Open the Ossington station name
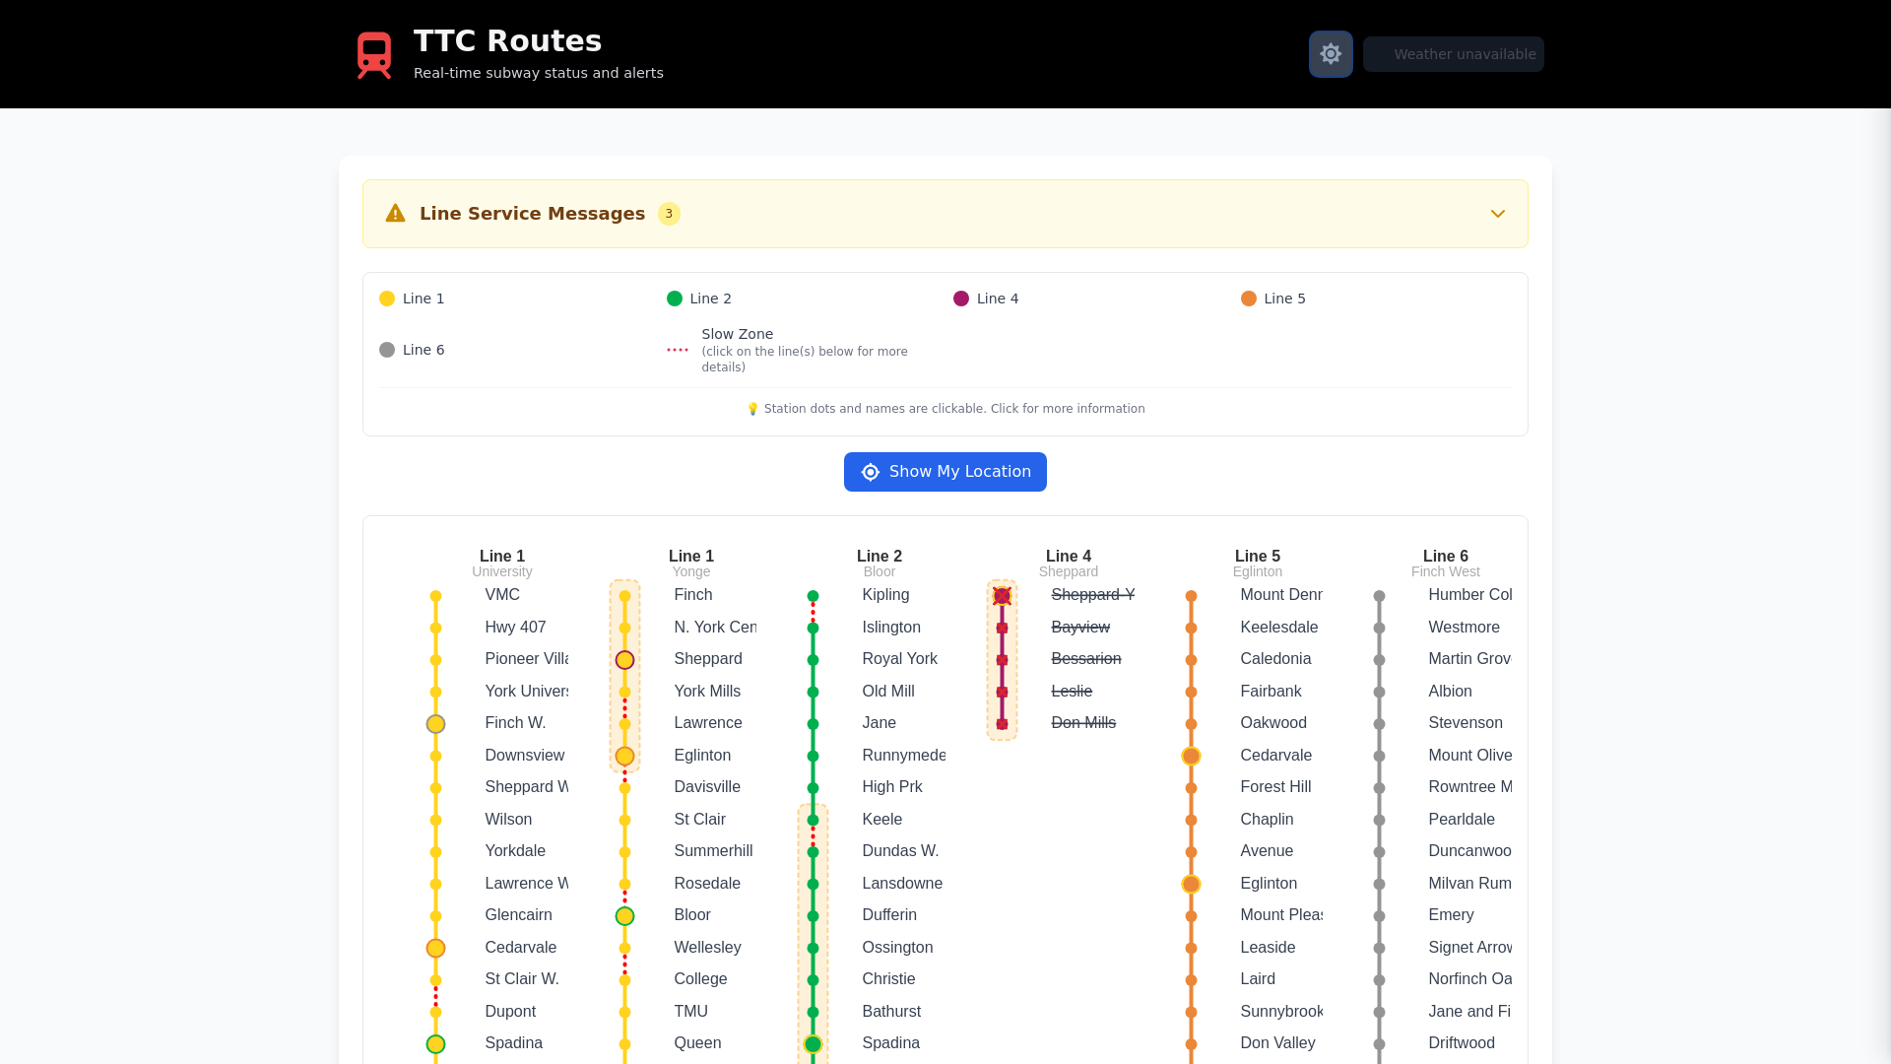The image size is (1891, 1064). click(897, 948)
